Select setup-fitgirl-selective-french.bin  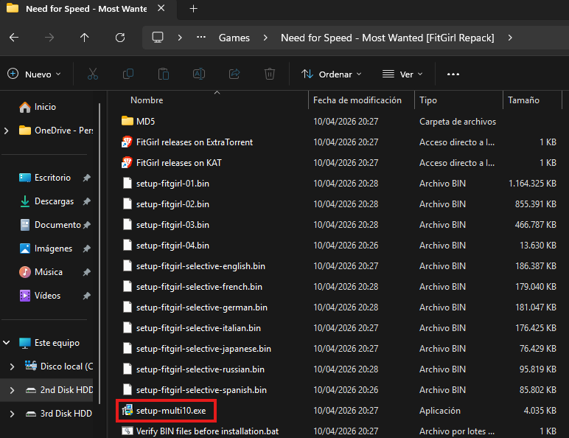[199, 287]
